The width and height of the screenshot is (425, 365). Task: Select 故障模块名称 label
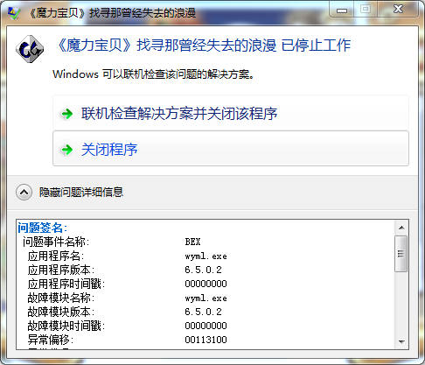[61, 298]
